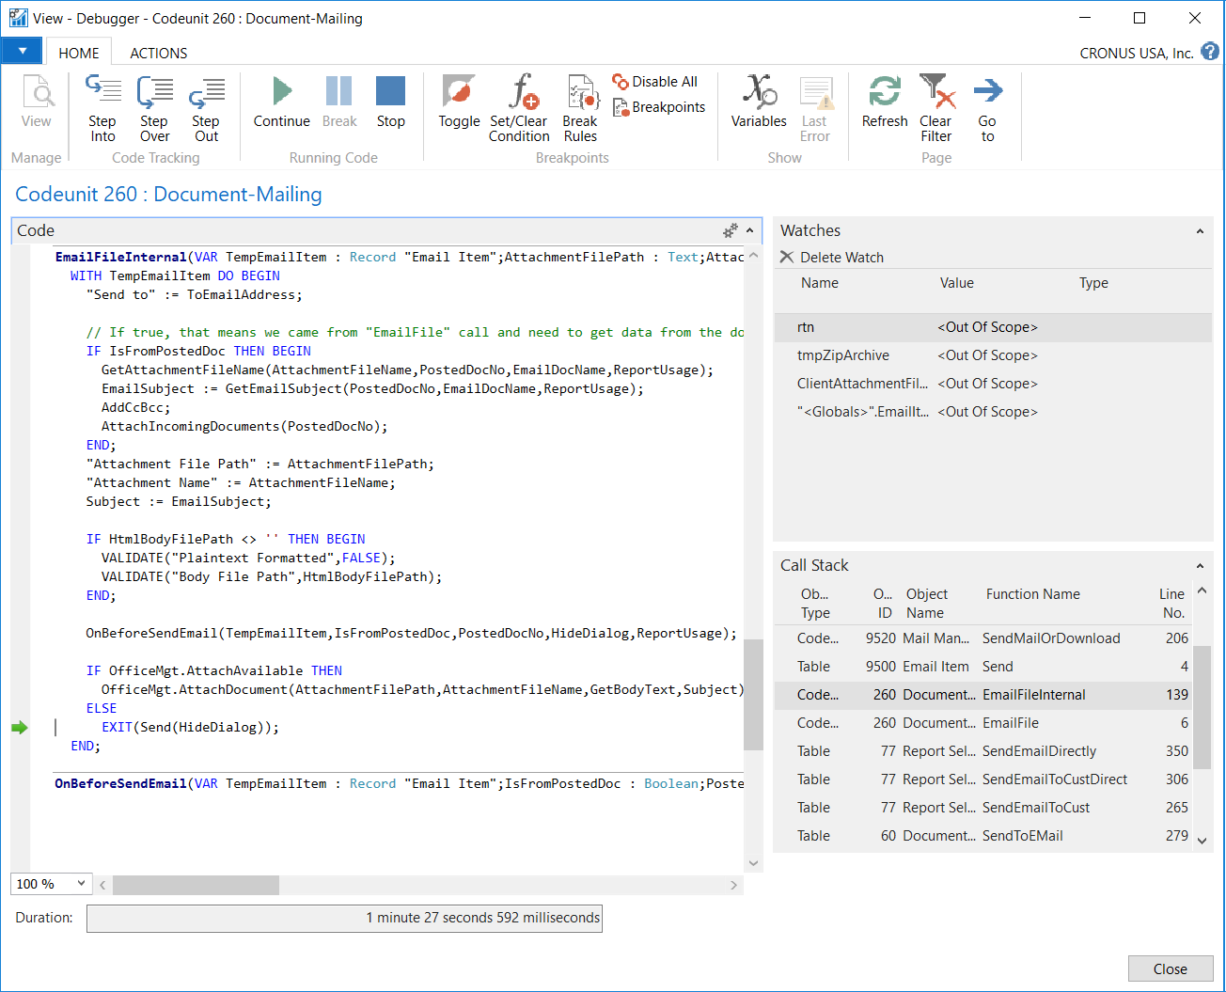Click the Close button
The image size is (1226, 992).
1170,968
